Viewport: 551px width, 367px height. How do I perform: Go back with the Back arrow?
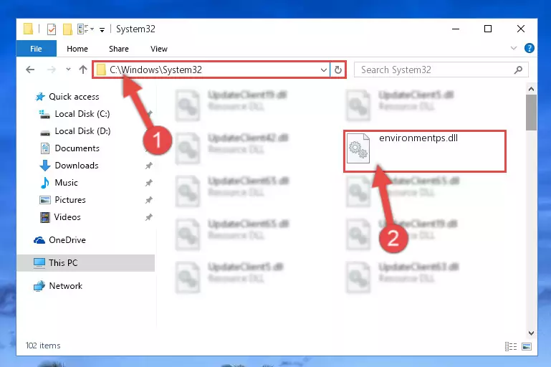[x=30, y=70]
